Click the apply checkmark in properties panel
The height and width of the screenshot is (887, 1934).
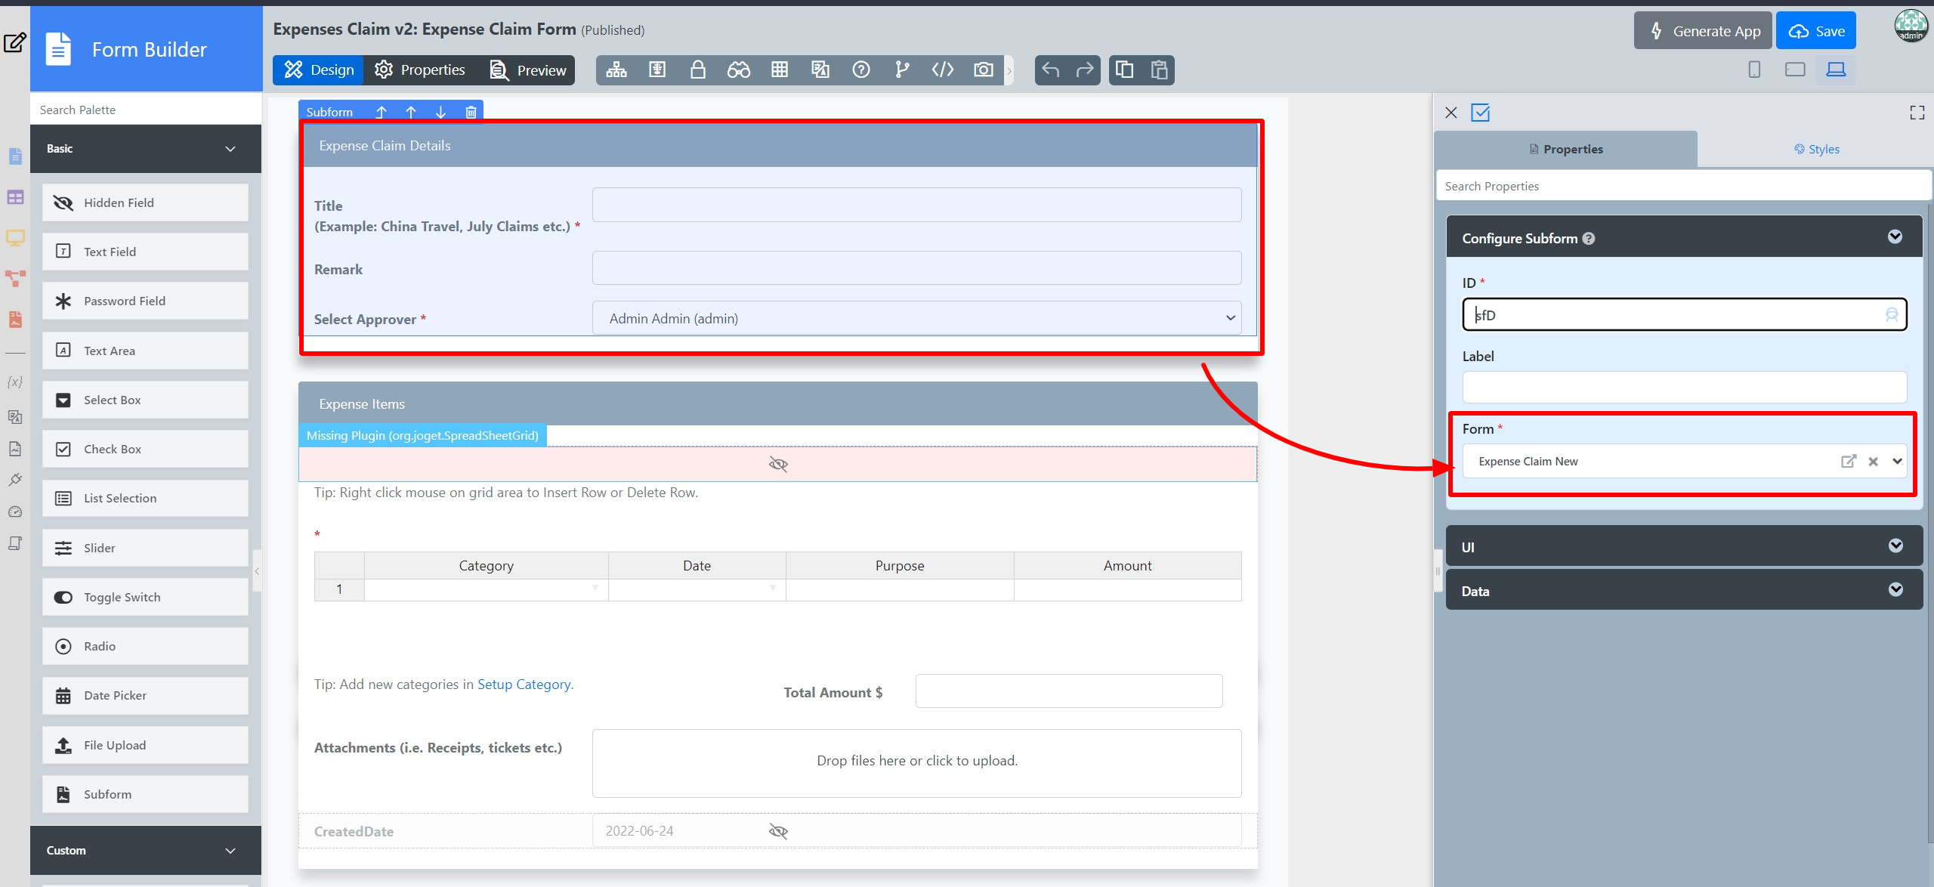coord(1480,113)
